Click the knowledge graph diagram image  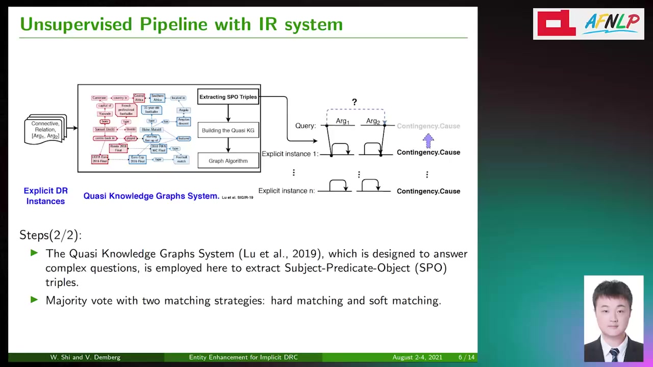(140, 129)
